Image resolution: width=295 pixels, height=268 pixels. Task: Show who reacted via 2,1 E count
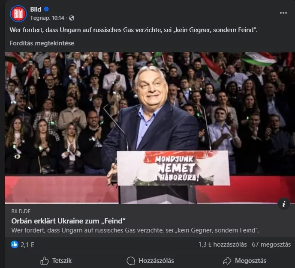[x=27, y=245]
